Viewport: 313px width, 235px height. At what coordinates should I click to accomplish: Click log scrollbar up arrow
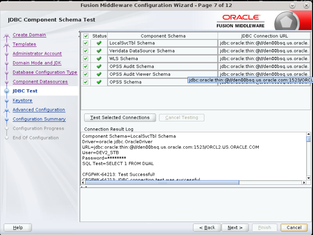tap(309, 134)
